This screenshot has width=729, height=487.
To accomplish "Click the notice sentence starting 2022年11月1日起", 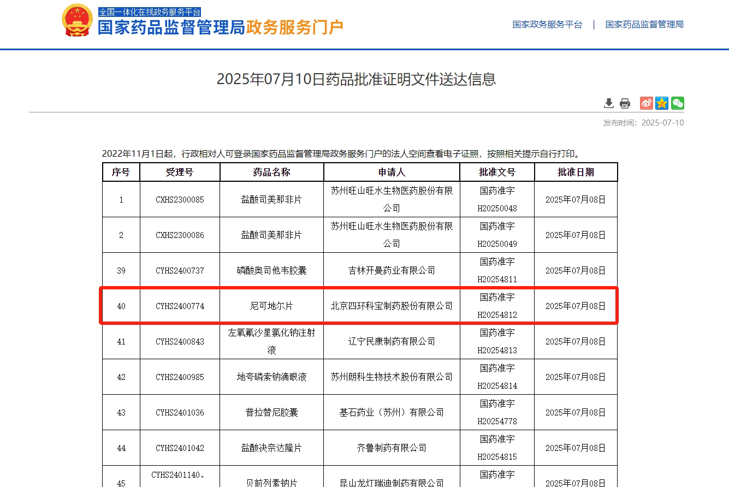I will (x=341, y=154).
